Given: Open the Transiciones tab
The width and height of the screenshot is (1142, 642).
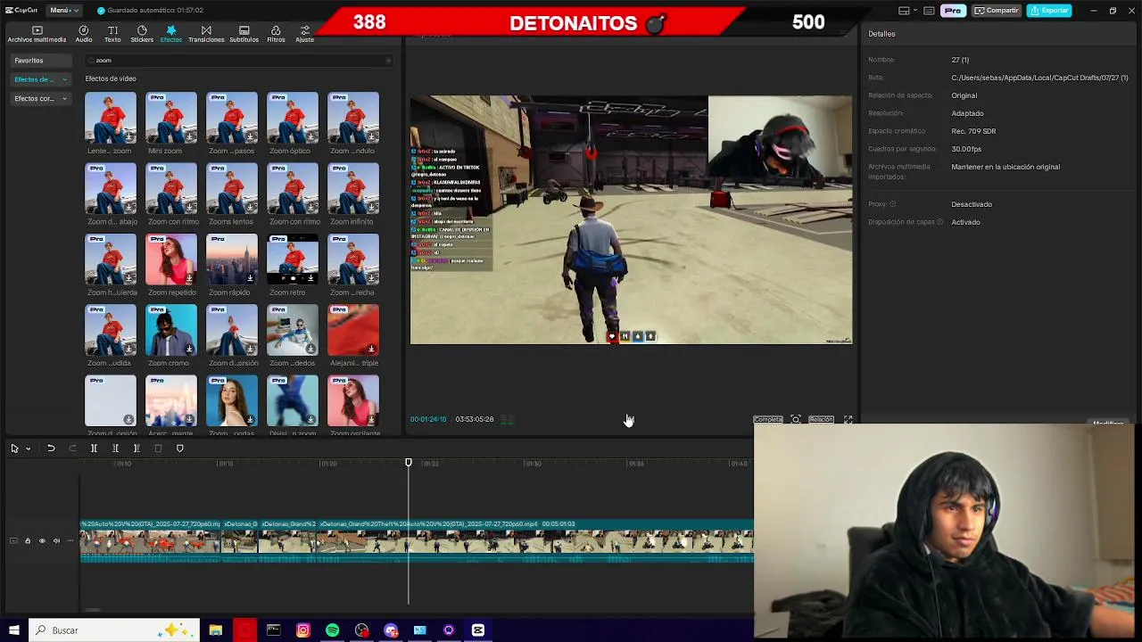Looking at the screenshot, I should [206, 35].
